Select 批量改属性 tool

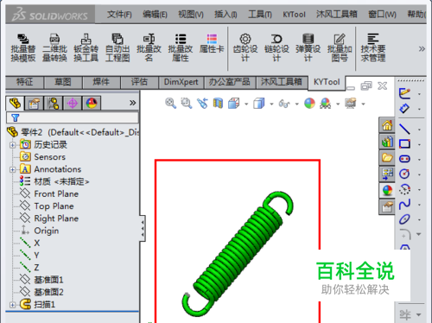click(x=181, y=47)
